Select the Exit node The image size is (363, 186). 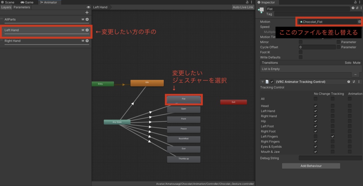tap(233, 102)
